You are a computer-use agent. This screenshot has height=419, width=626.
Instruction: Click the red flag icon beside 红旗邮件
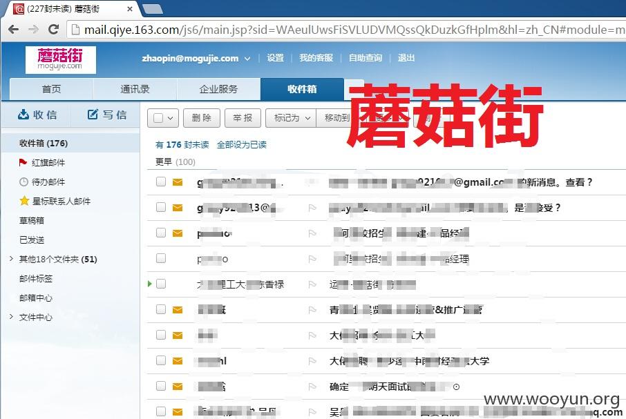click(x=23, y=162)
